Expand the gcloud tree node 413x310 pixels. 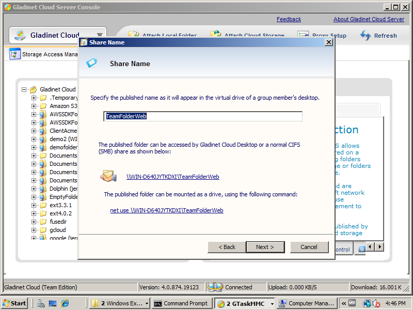tap(34, 230)
